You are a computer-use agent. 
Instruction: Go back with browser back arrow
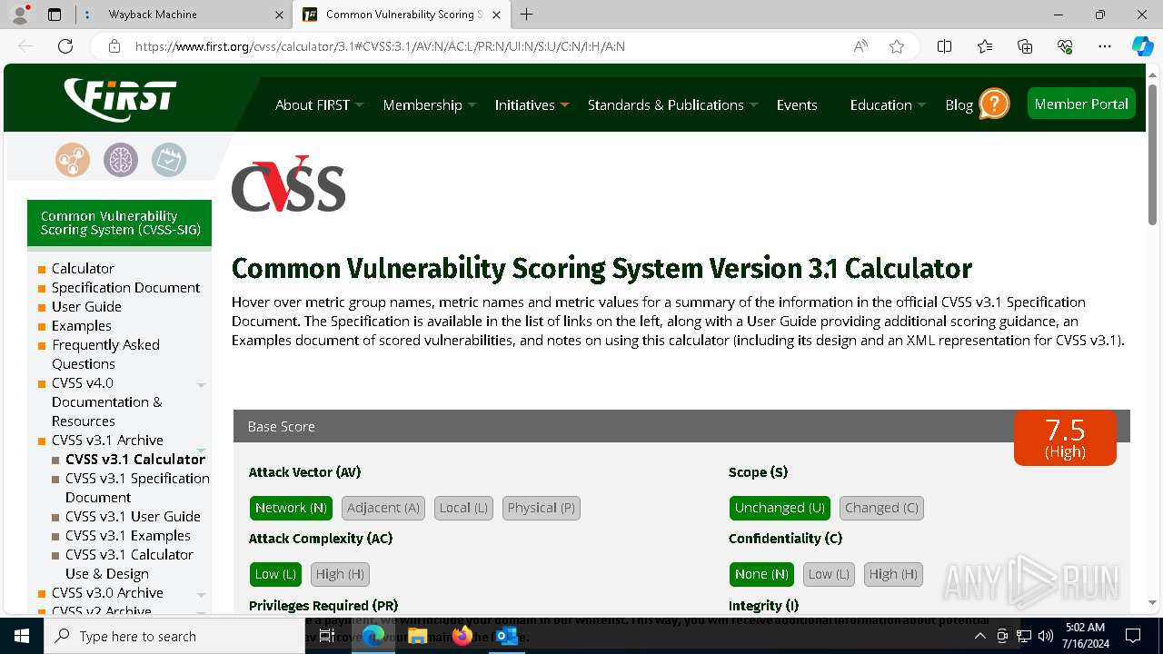(25, 46)
